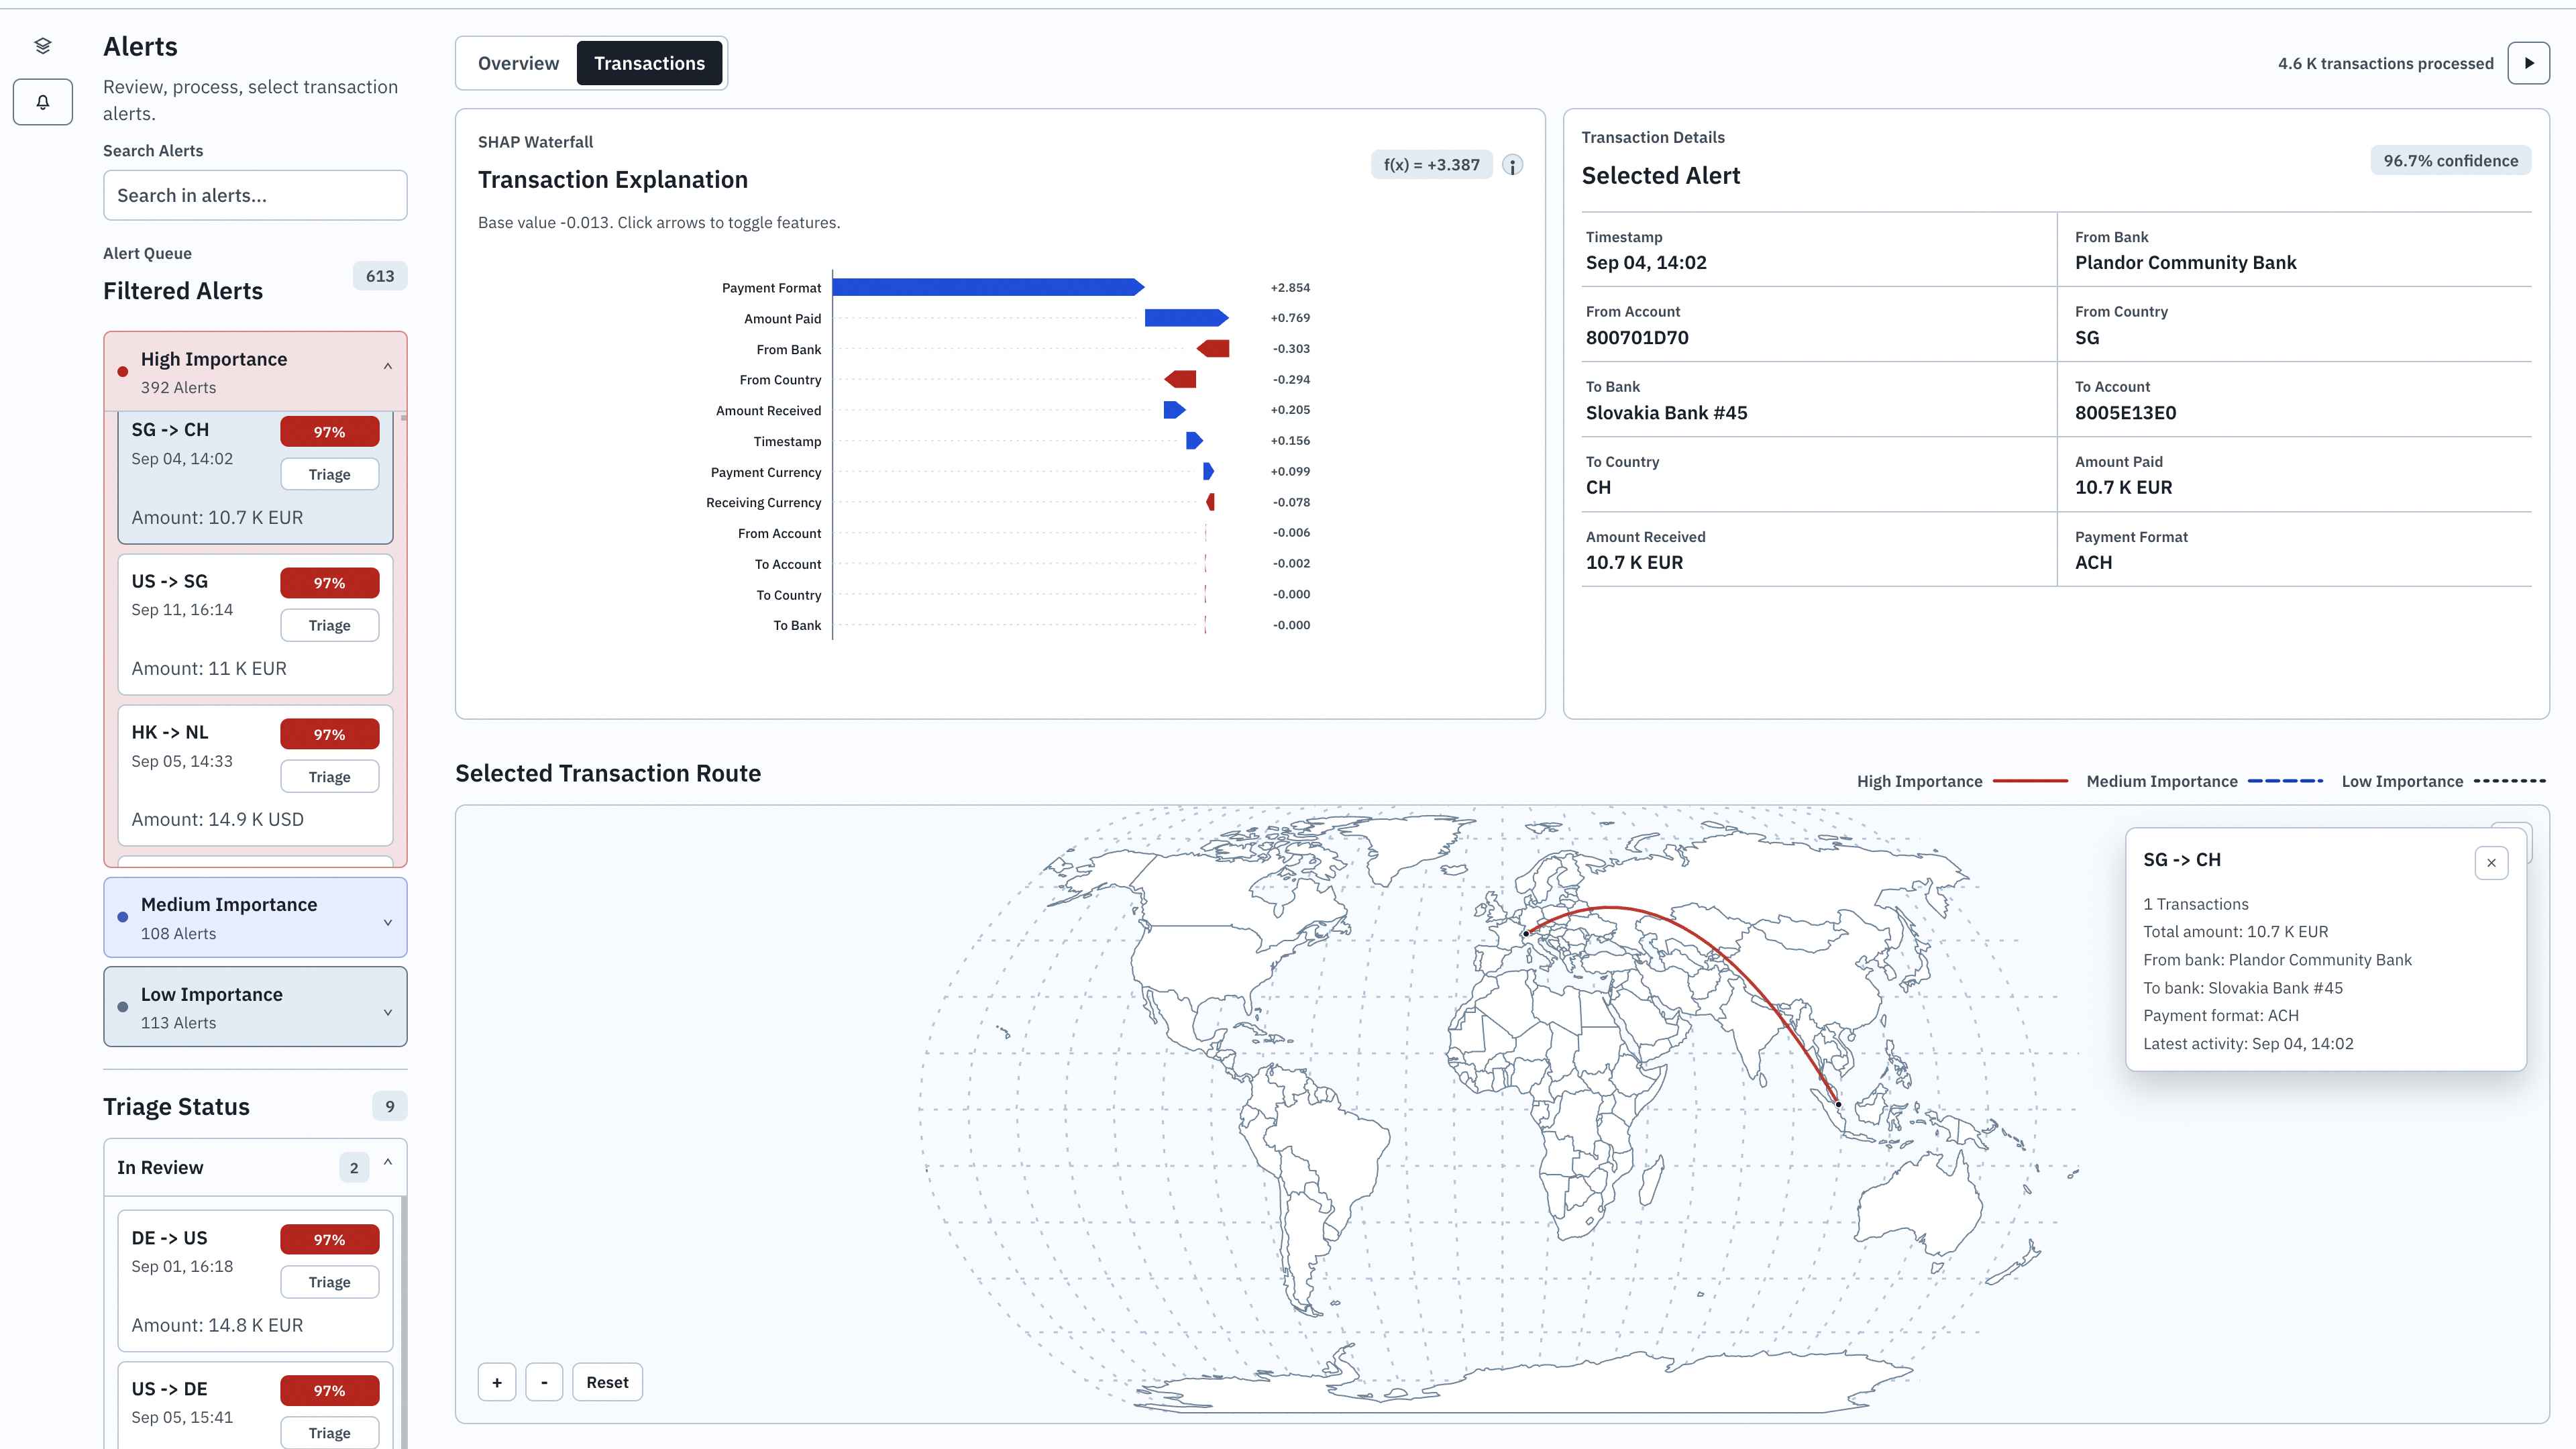Collapse the High Importance alerts group
Image resolution: width=2576 pixels, height=1449 pixels.
click(x=255, y=371)
